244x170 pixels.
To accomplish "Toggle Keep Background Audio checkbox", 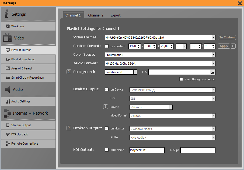I will (181, 79).
